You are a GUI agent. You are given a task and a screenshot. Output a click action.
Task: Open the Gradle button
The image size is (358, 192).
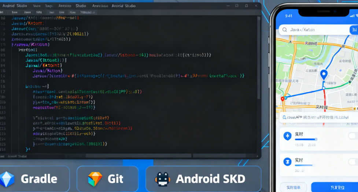pyautogui.click(x=34, y=179)
